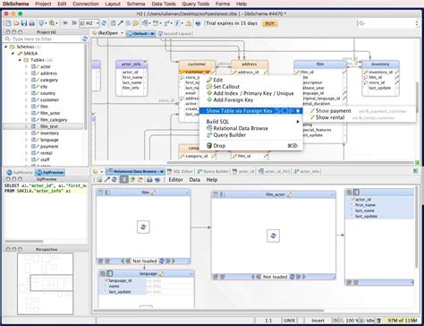This screenshot has width=424, height=326.
Task: Click the memory usage indicator 97M of 119M
Action: point(402,321)
